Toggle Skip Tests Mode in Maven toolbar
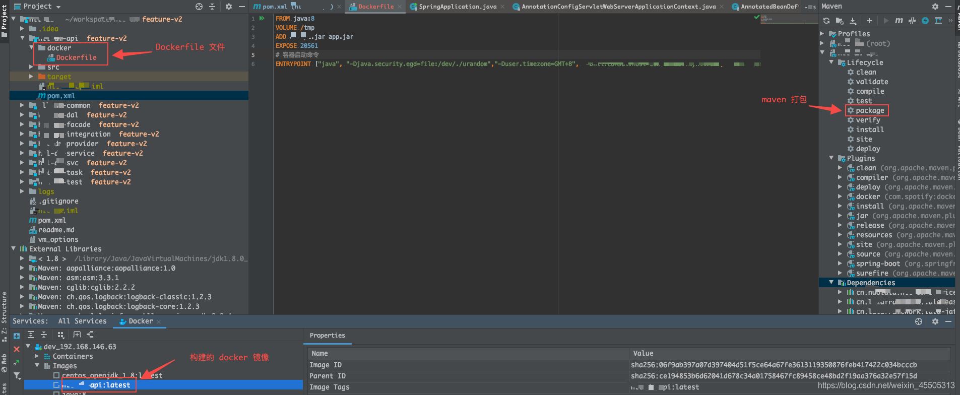960x395 pixels. [x=925, y=21]
